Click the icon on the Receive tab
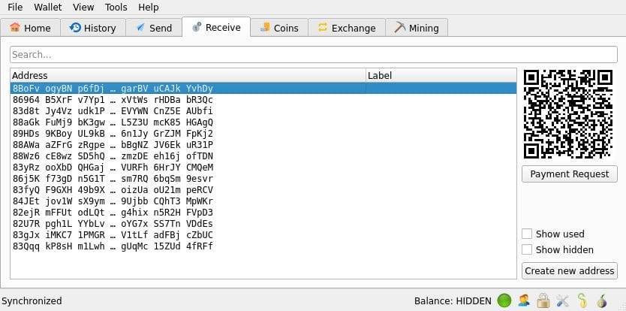This screenshot has height=311, width=626. point(197,27)
